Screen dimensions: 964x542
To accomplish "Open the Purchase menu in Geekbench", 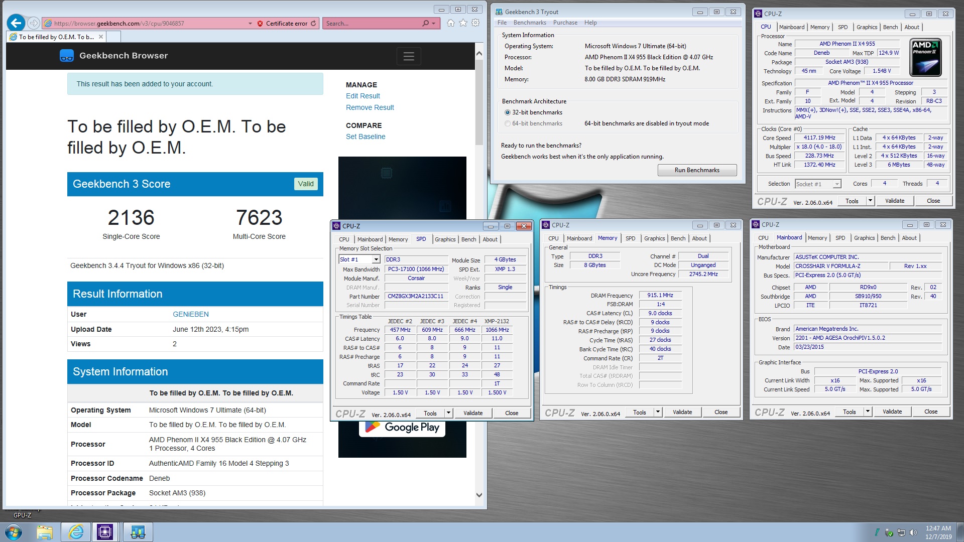I will pyautogui.click(x=565, y=23).
